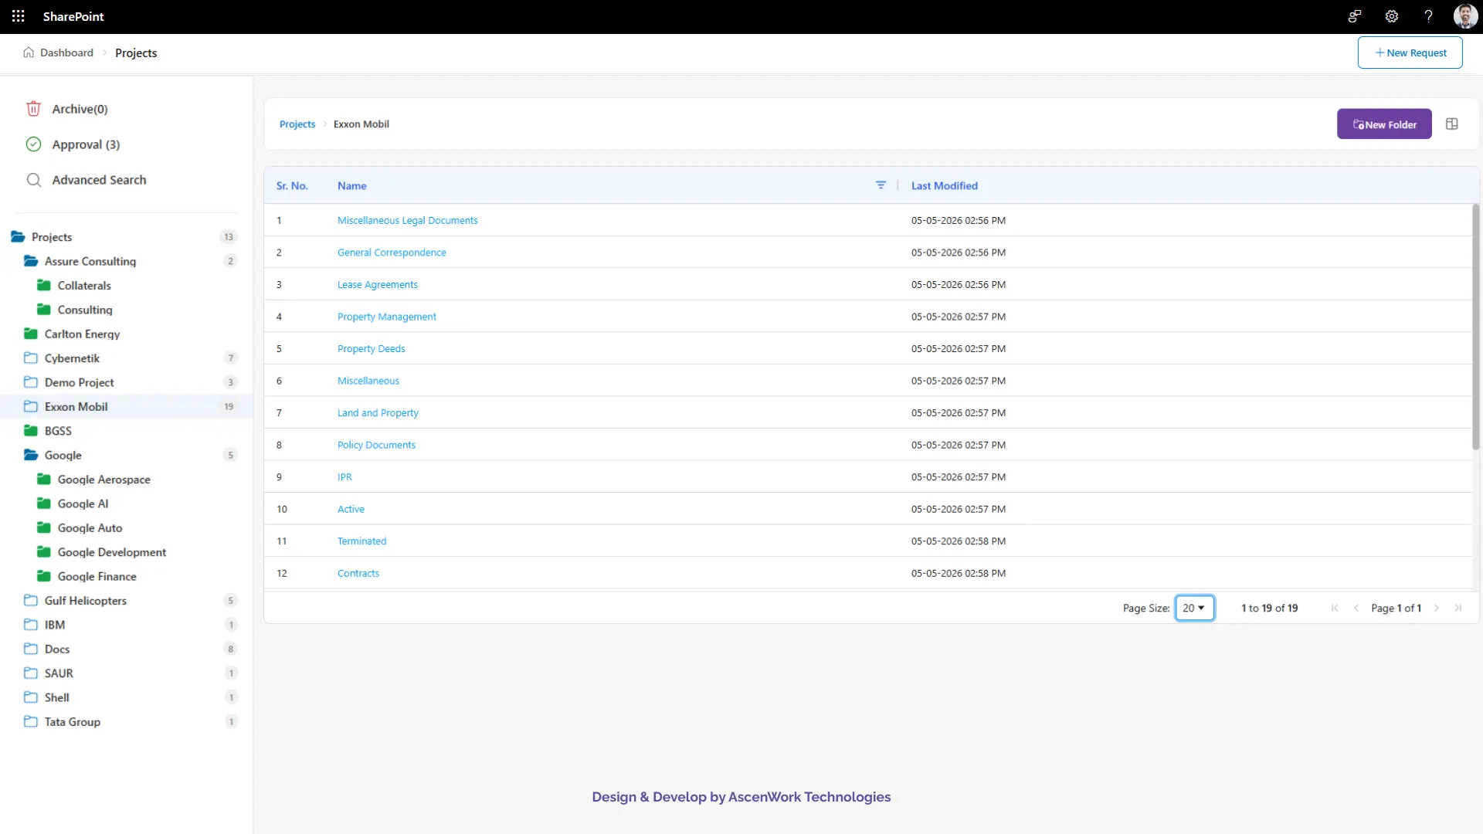Open the app launcher grid icon
1483x834 pixels.
[19, 16]
